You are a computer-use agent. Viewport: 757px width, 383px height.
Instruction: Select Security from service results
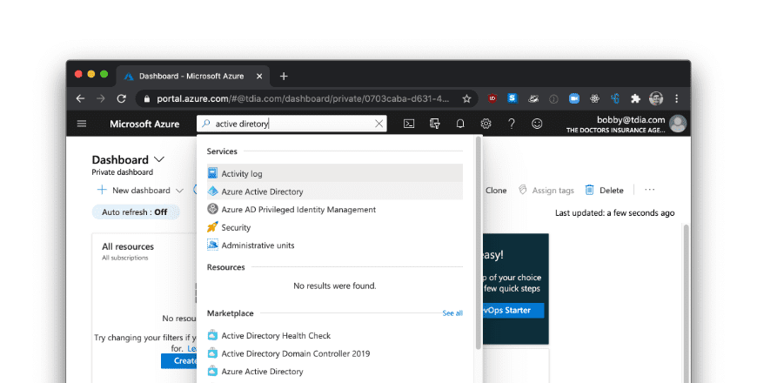click(335, 227)
